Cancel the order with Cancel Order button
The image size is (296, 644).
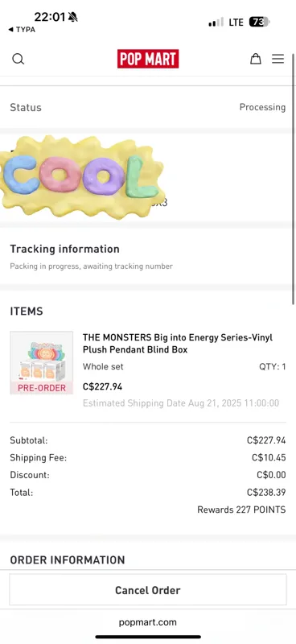coord(148,590)
